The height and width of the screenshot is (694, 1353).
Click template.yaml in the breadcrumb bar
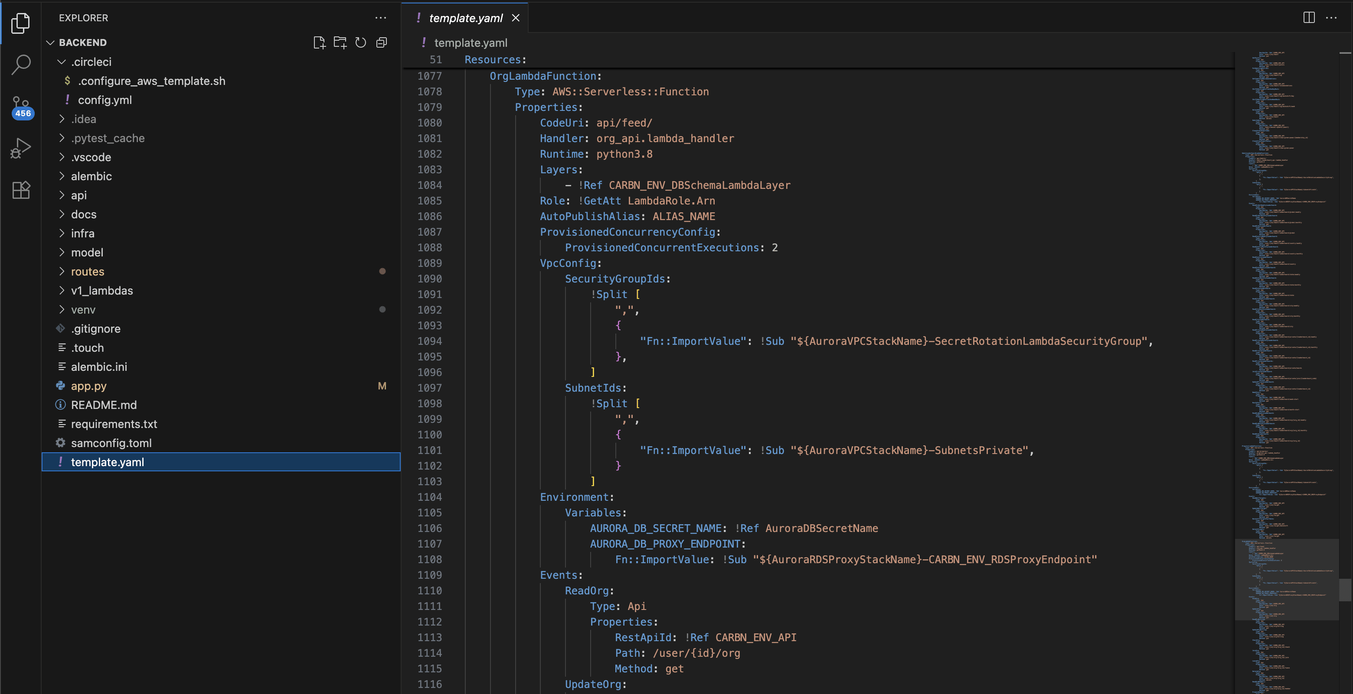470,43
